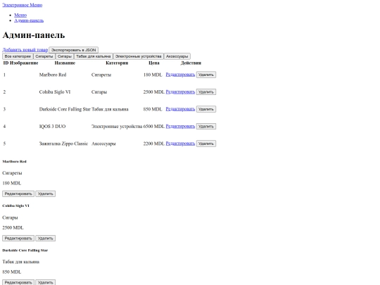Viewport: 380px width, 285px height.
Task: Click the 180 MDL price in table
Action: point(153,75)
